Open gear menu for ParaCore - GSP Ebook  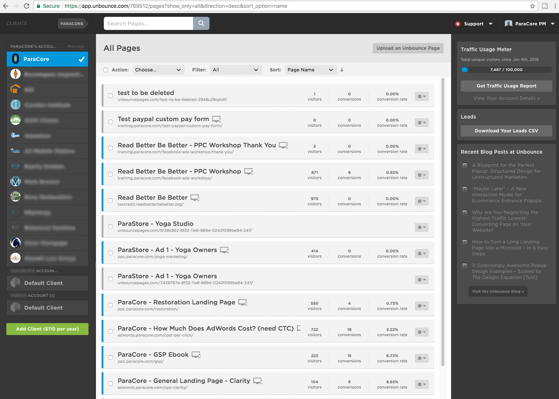422,358
